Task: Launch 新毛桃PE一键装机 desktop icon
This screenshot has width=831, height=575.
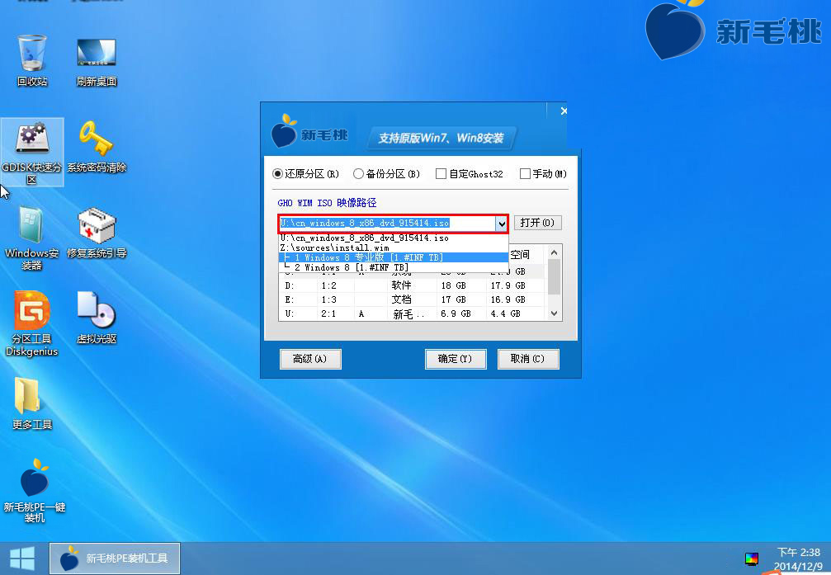Action: tap(35, 491)
